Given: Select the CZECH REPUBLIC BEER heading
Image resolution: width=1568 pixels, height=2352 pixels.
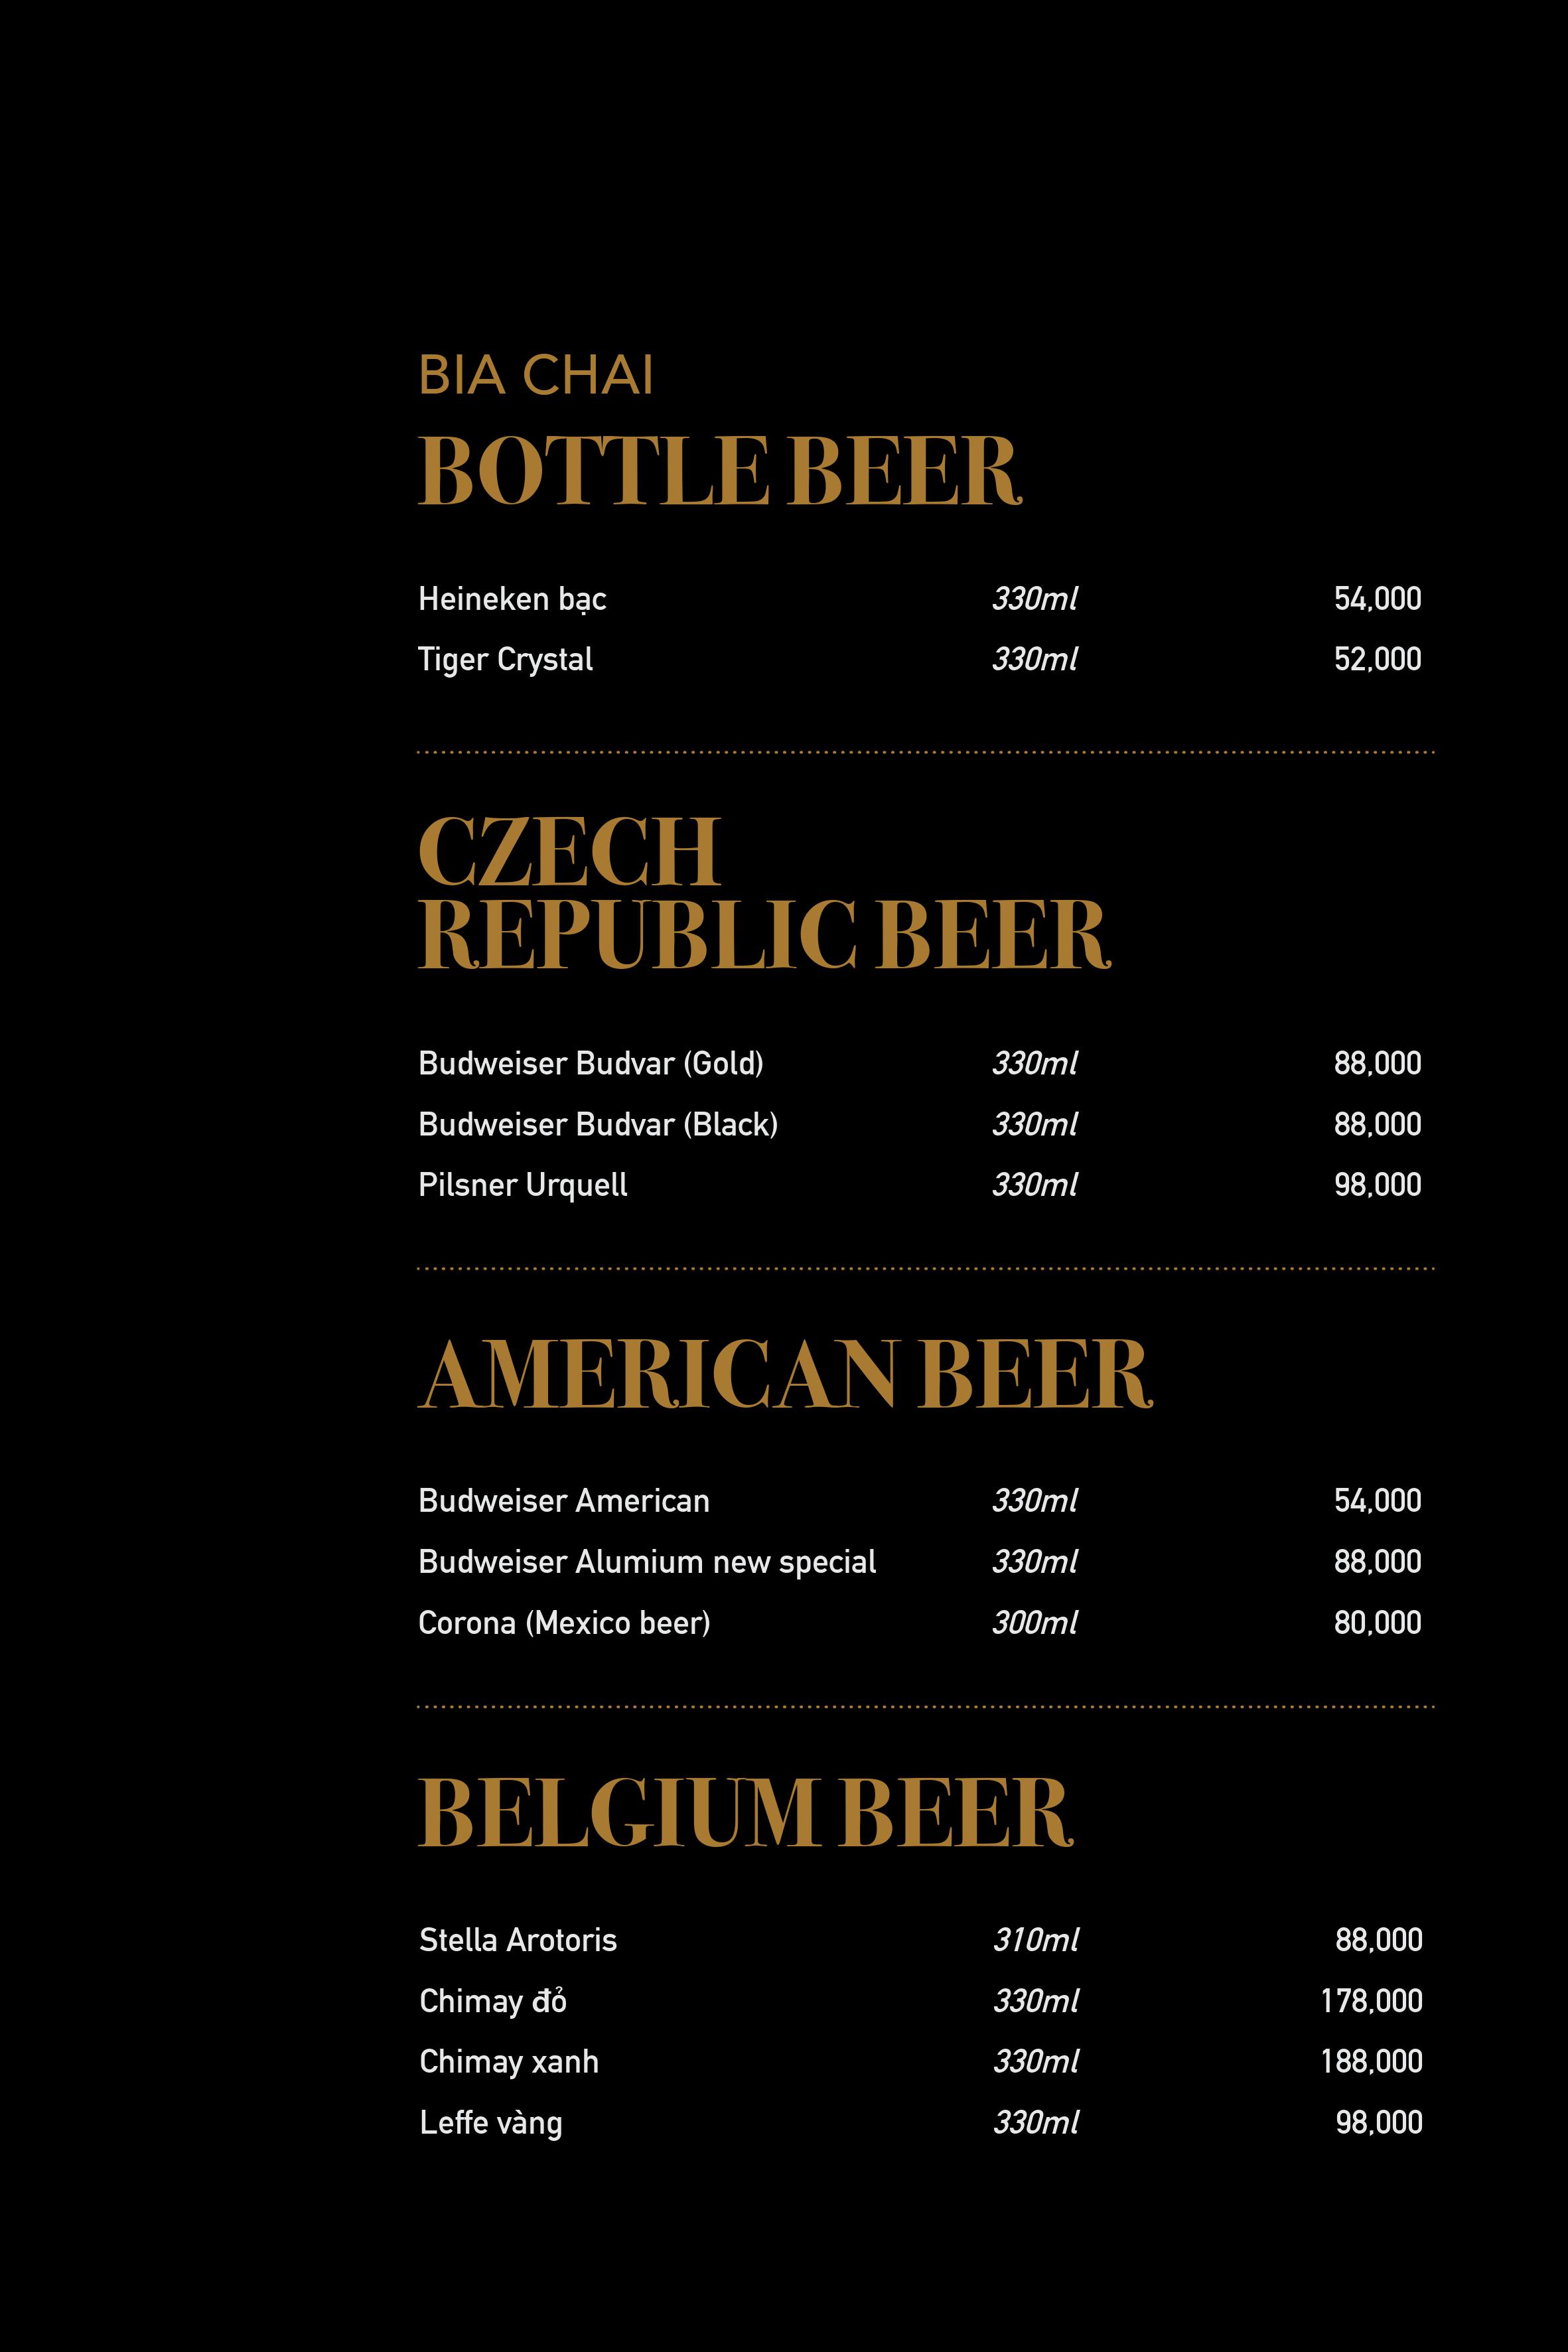Looking at the screenshot, I should point(764,892).
